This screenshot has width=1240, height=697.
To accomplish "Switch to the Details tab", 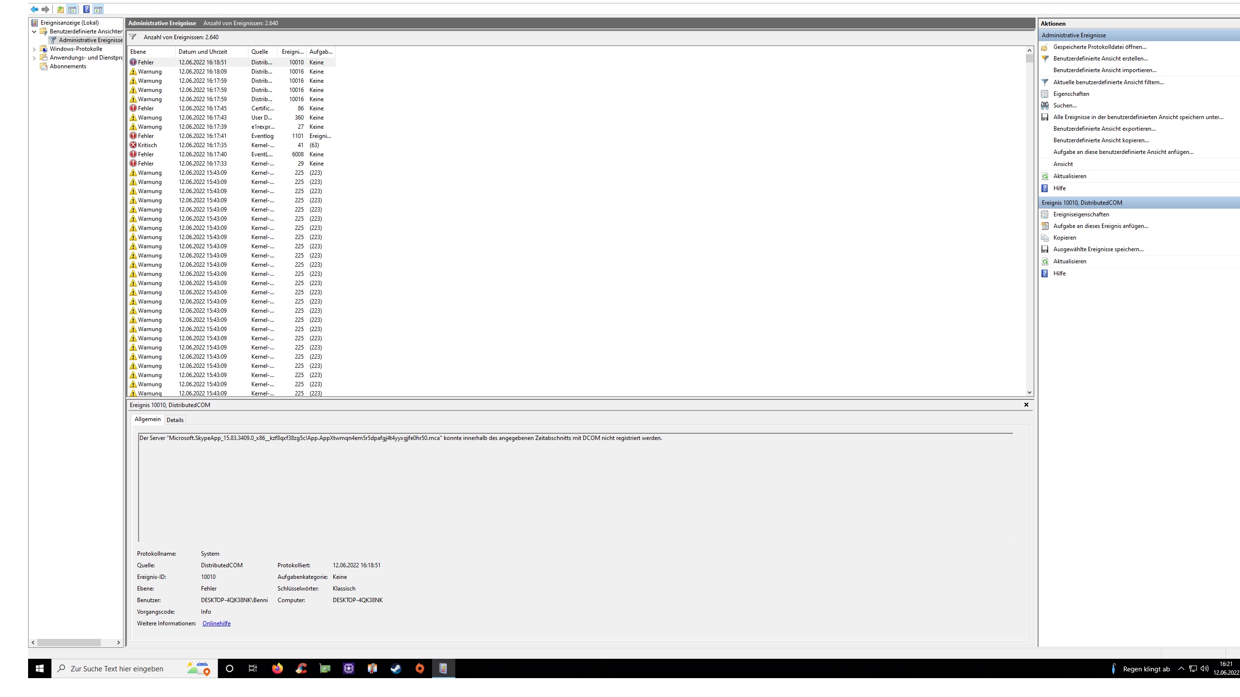I will point(175,420).
